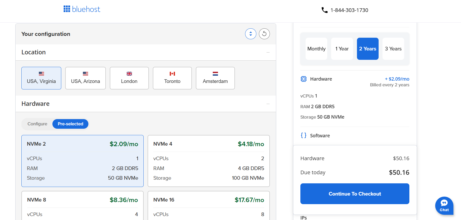Click '4 GB DDR5' RAM value

click(x=251, y=168)
